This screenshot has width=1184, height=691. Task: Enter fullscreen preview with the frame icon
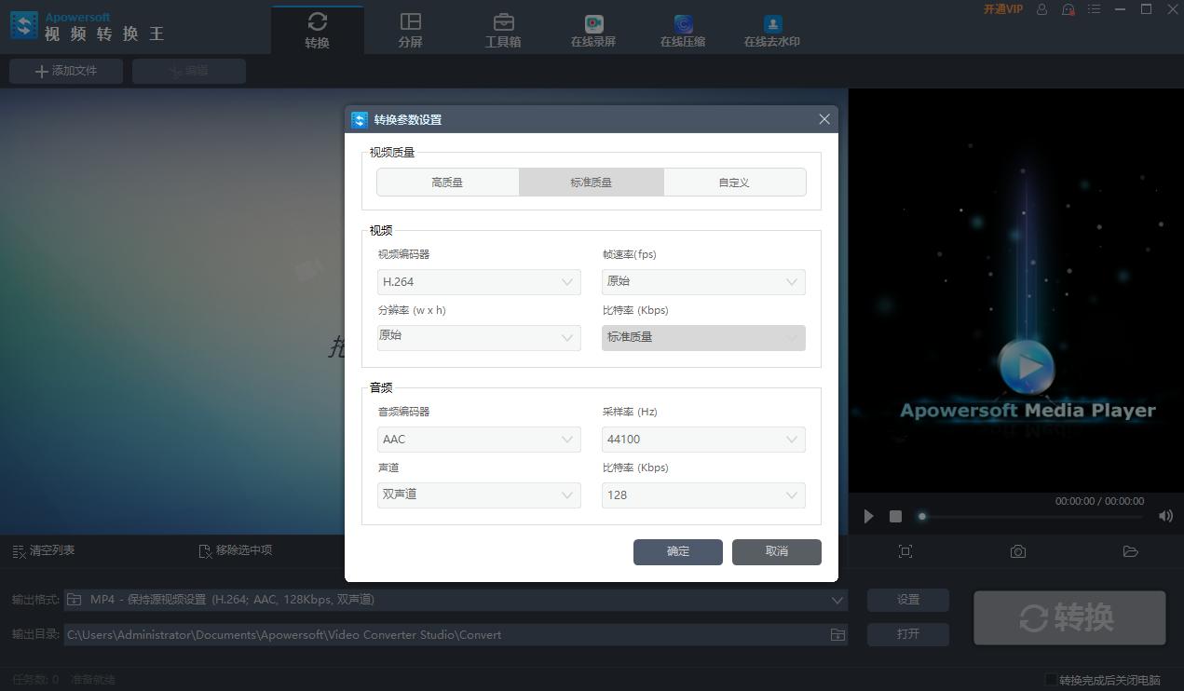pyautogui.click(x=905, y=550)
